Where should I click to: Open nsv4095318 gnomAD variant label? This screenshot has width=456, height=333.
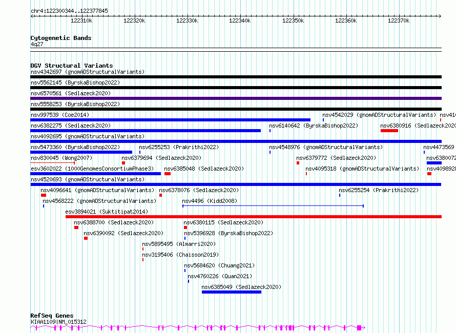pyautogui.click(x=362, y=169)
